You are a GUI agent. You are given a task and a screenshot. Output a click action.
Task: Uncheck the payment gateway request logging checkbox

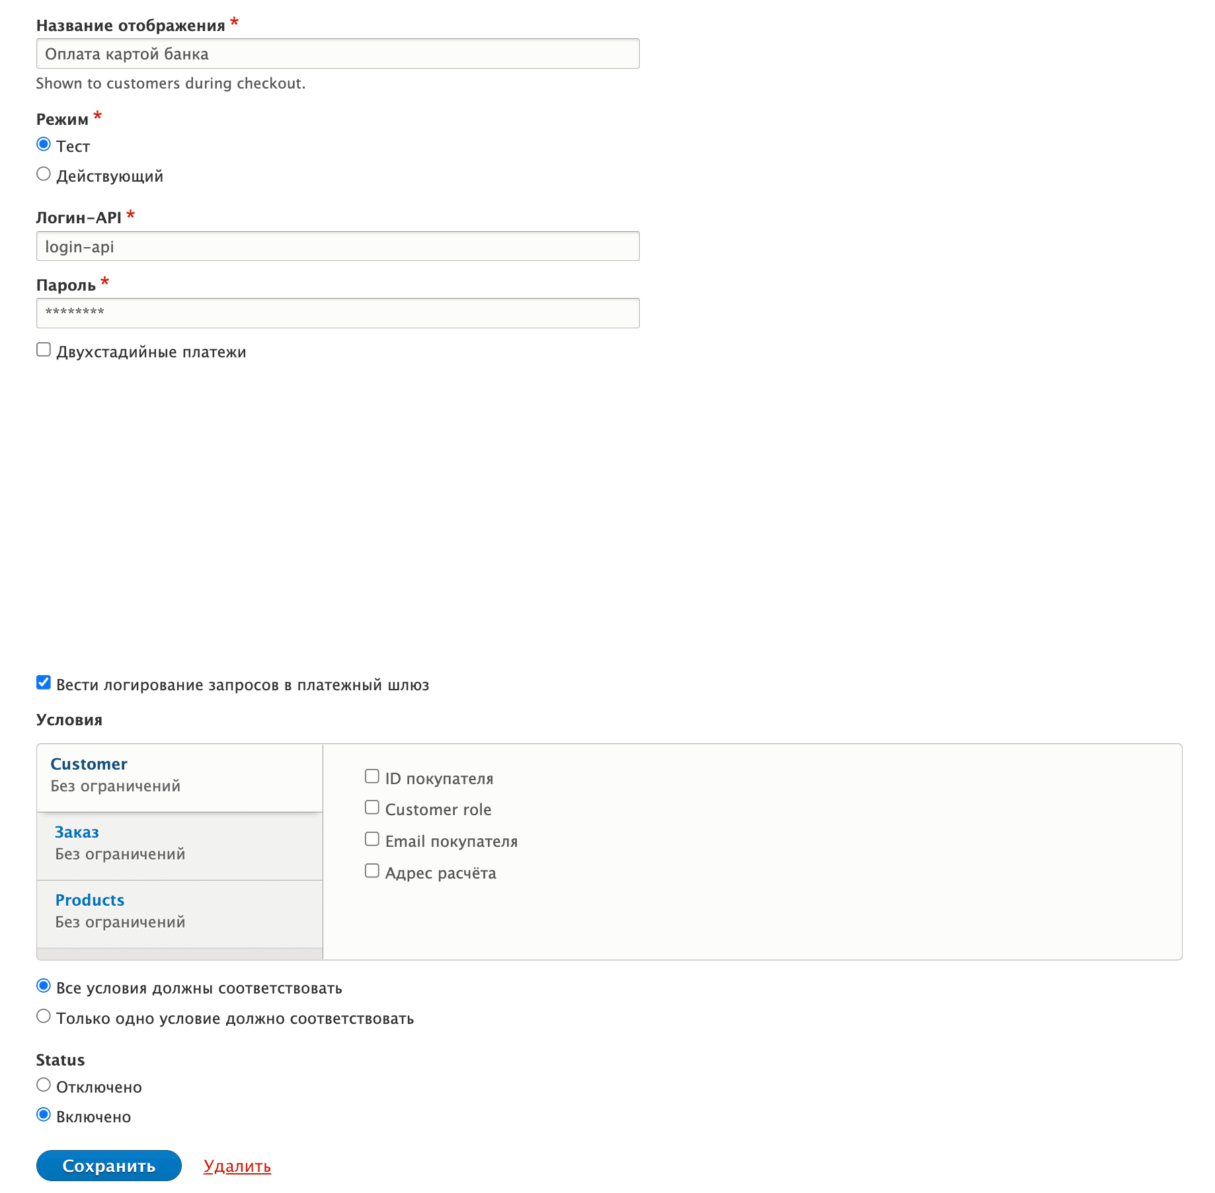point(44,683)
